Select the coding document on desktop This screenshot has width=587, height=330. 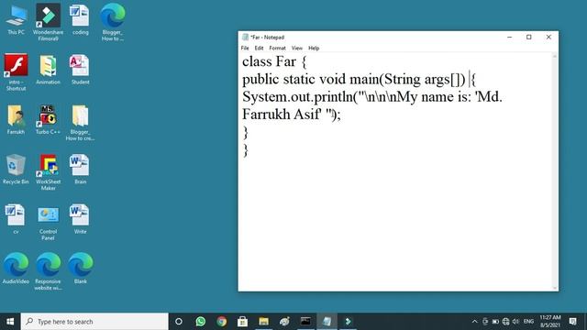[80, 20]
